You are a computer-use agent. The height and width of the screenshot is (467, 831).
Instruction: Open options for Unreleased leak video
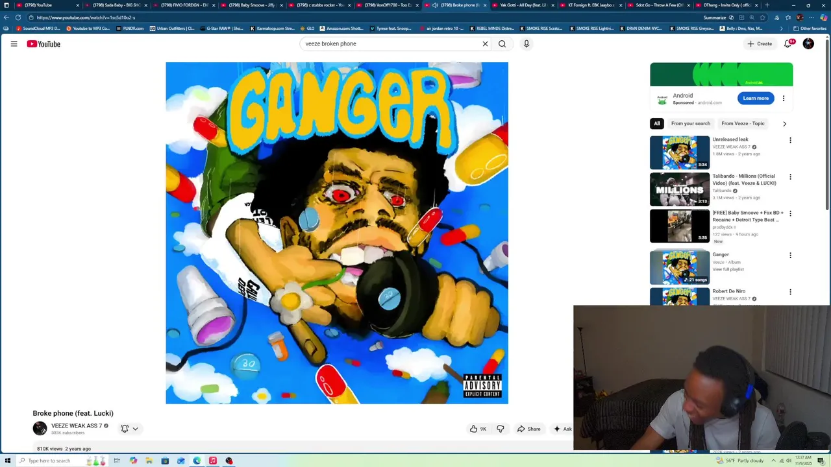click(x=790, y=140)
